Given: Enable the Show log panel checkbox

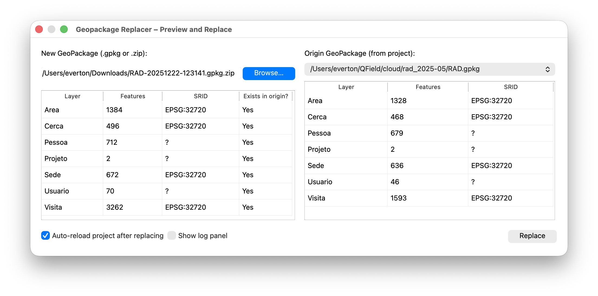Looking at the screenshot, I should pyautogui.click(x=172, y=236).
